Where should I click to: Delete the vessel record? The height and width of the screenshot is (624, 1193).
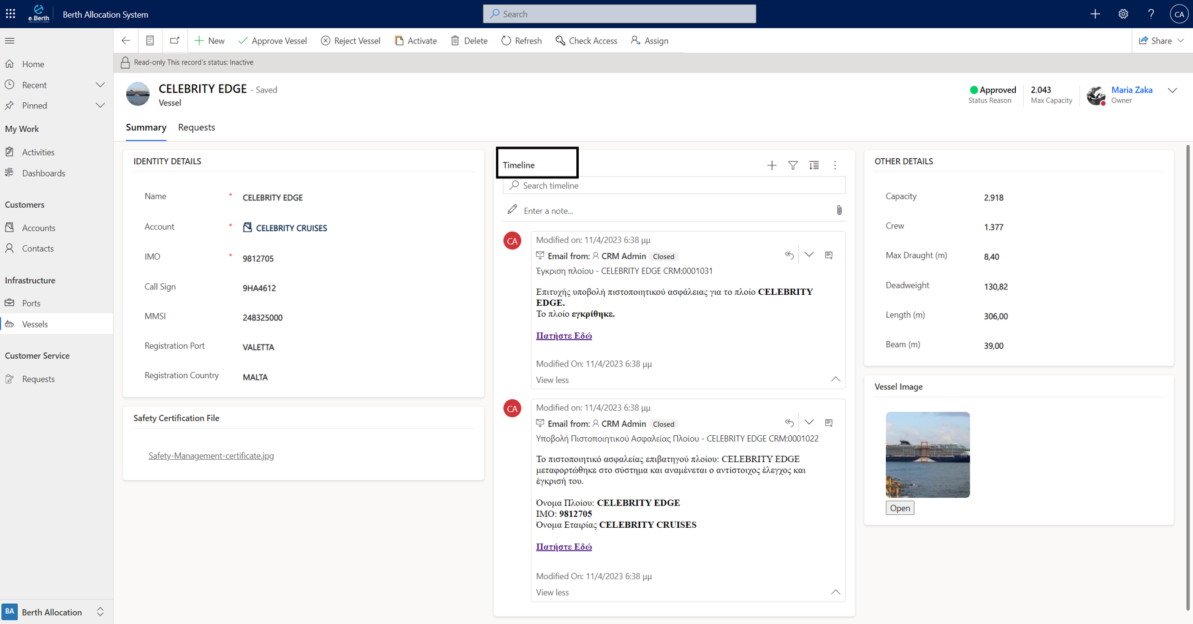[469, 40]
